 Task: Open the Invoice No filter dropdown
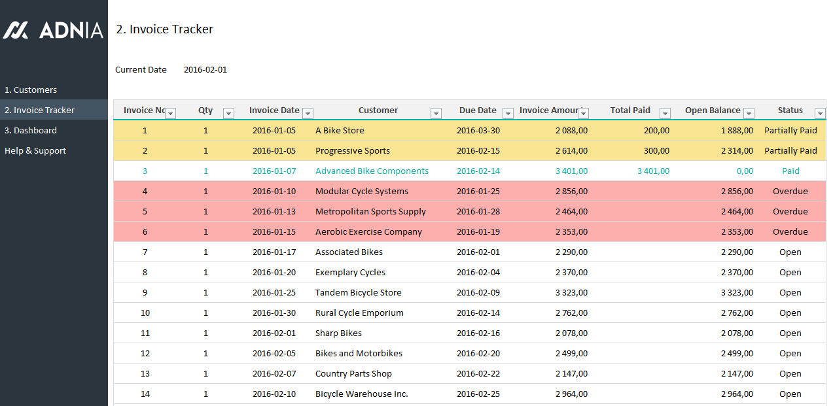click(x=170, y=112)
